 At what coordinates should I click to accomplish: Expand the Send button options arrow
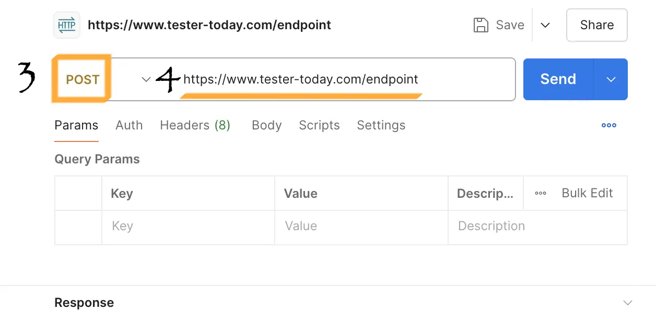click(611, 79)
